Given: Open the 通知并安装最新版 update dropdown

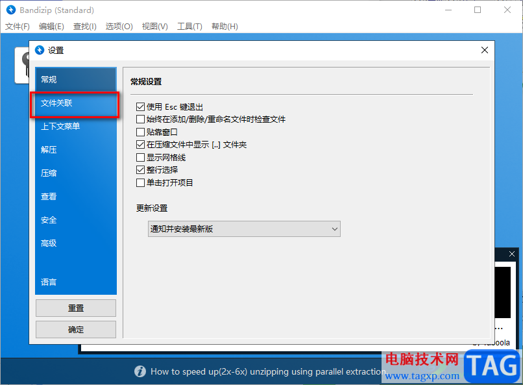Looking at the screenshot, I should 244,229.
